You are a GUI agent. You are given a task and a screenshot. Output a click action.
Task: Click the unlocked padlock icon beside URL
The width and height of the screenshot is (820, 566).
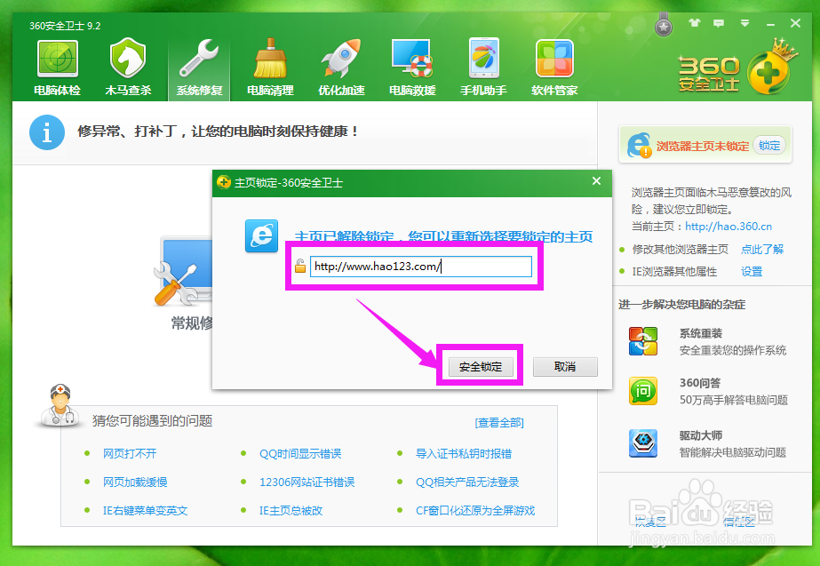(x=300, y=266)
